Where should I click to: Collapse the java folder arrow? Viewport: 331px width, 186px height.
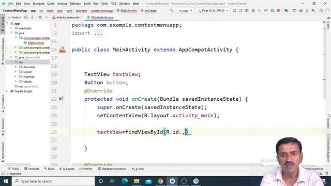tap(11, 33)
